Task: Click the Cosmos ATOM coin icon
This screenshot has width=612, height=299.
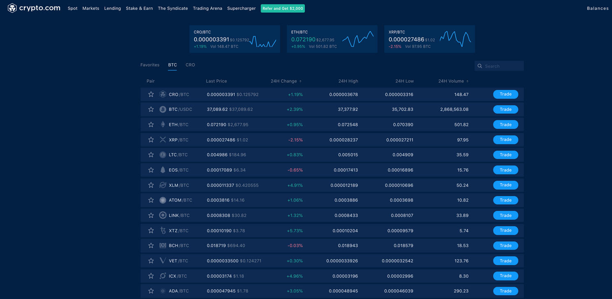Action: click(163, 200)
